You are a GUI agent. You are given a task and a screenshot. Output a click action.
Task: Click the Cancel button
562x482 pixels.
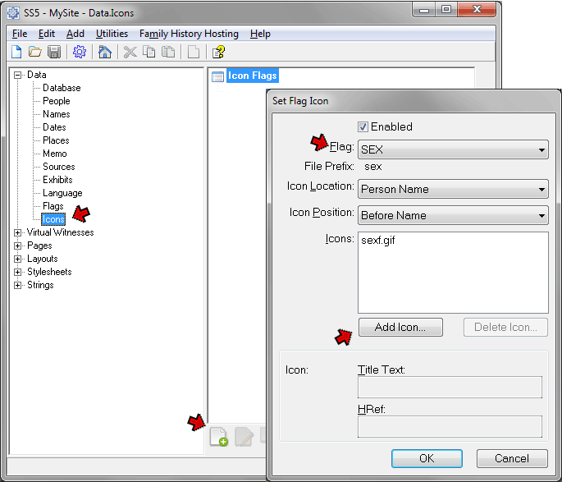coord(512,458)
